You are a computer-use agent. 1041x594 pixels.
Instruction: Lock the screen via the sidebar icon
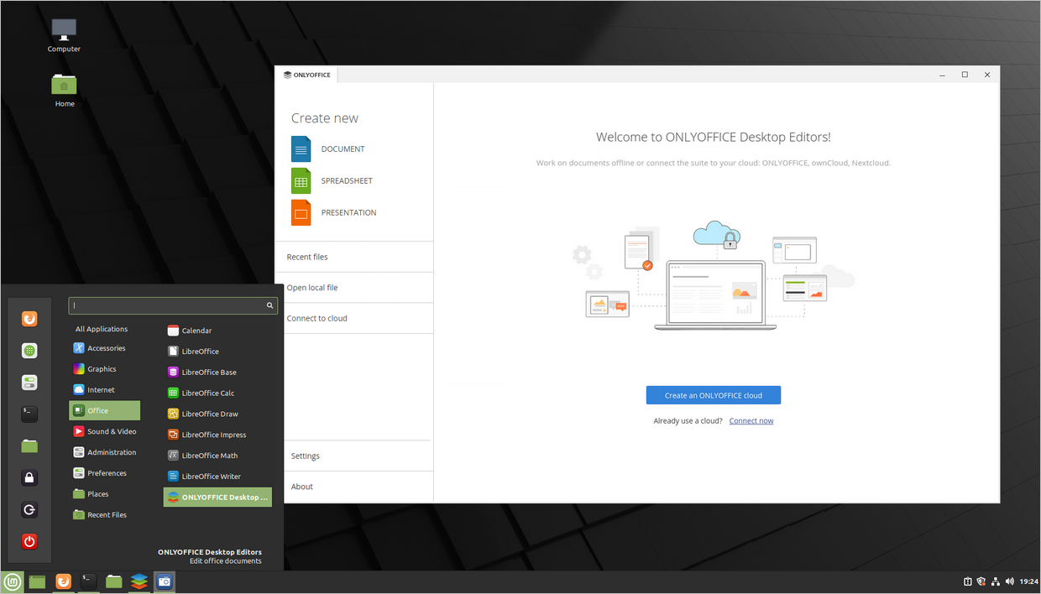(29, 477)
